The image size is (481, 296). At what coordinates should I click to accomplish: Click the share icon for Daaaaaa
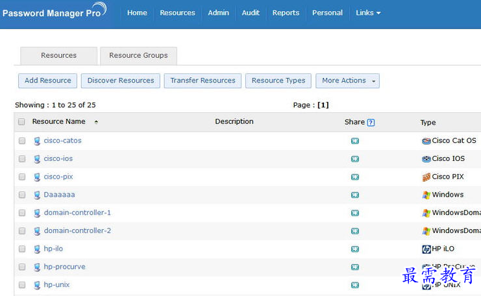pos(355,195)
